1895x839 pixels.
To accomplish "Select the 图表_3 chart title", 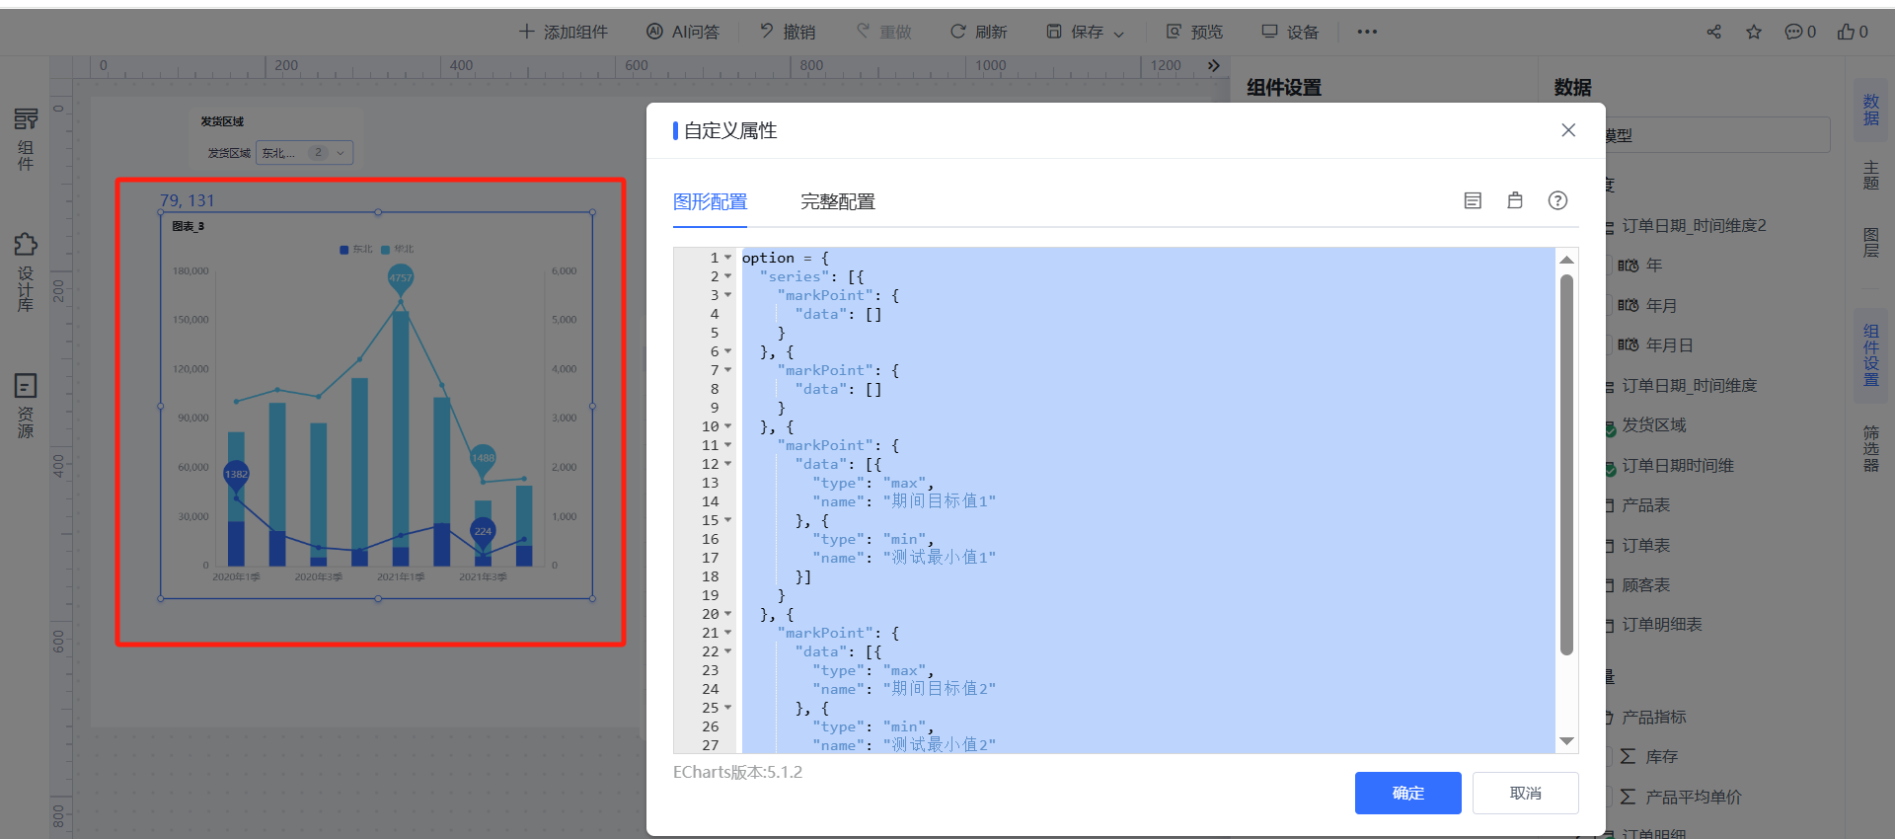I will click(x=189, y=226).
